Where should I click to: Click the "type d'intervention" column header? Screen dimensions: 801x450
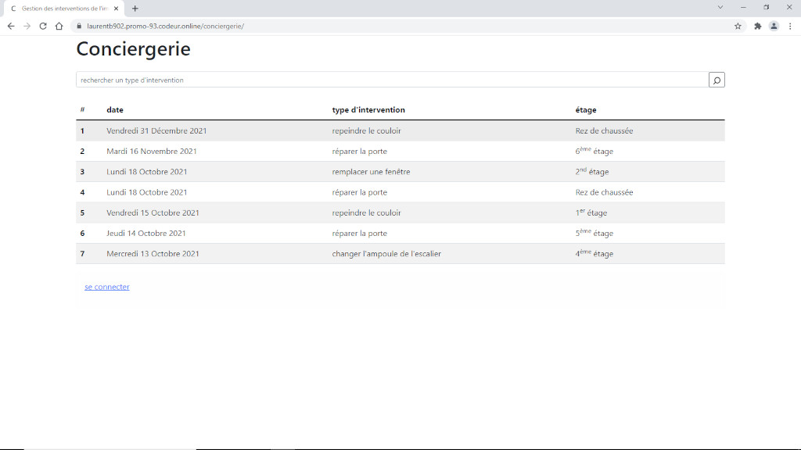(368, 110)
